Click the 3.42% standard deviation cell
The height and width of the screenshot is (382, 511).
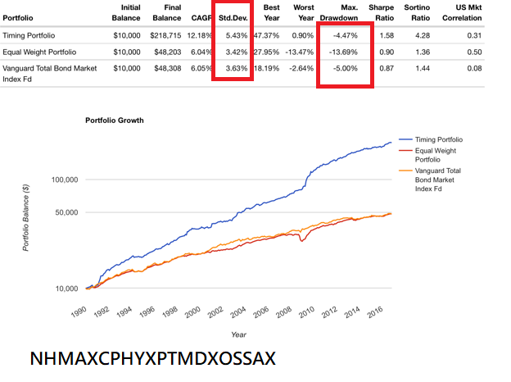(x=237, y=52)
